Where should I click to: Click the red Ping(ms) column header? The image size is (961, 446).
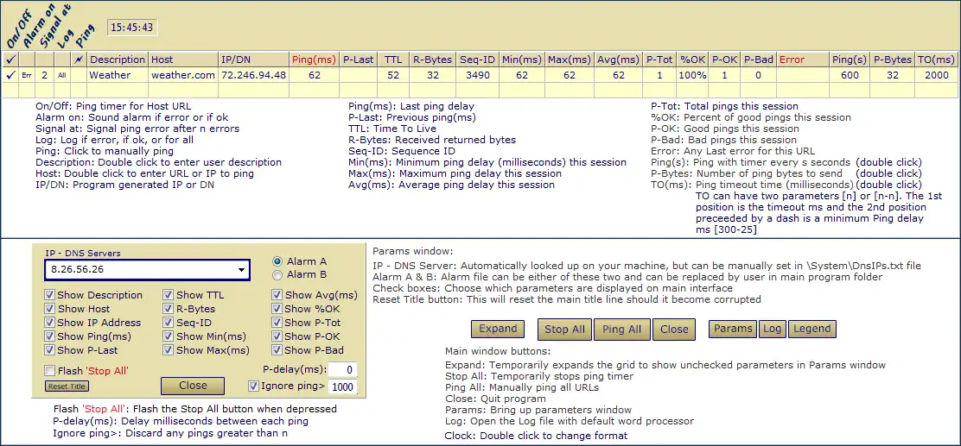click(x=315, y=60)
